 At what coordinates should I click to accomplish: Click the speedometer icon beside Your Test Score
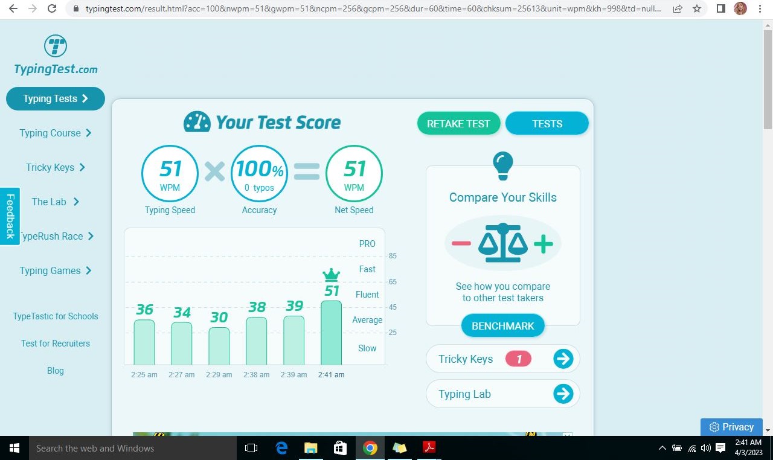pyautogui.click(x=197, y=122)
